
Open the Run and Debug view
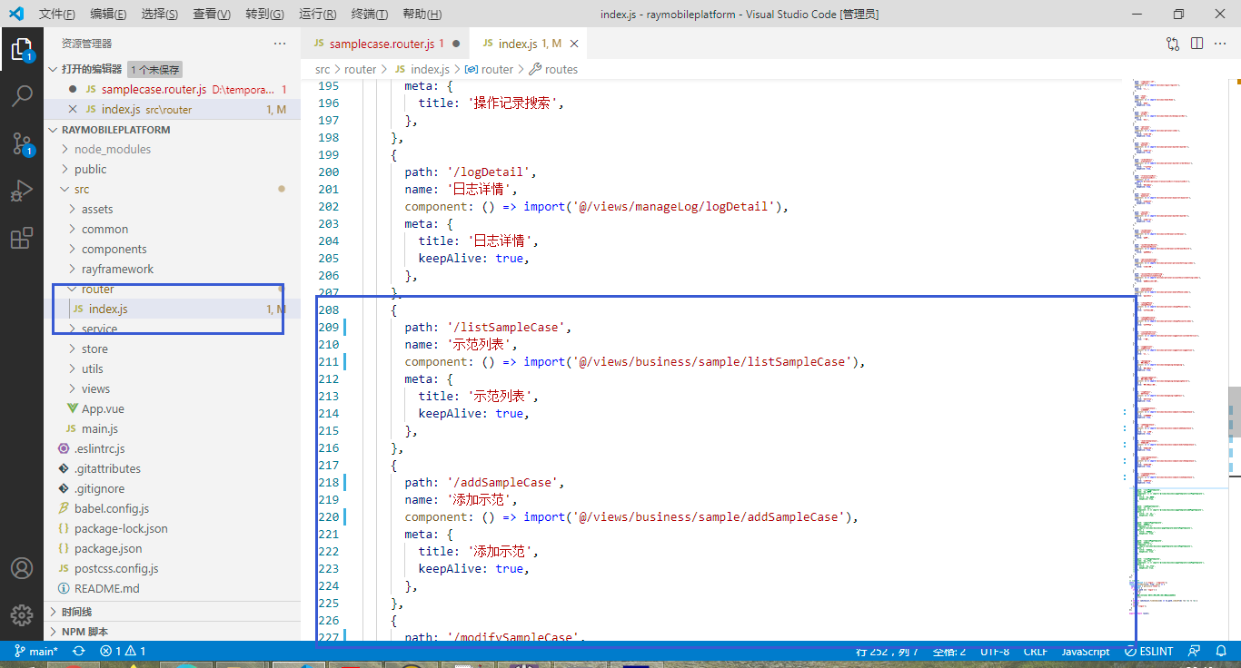(22, 192)
